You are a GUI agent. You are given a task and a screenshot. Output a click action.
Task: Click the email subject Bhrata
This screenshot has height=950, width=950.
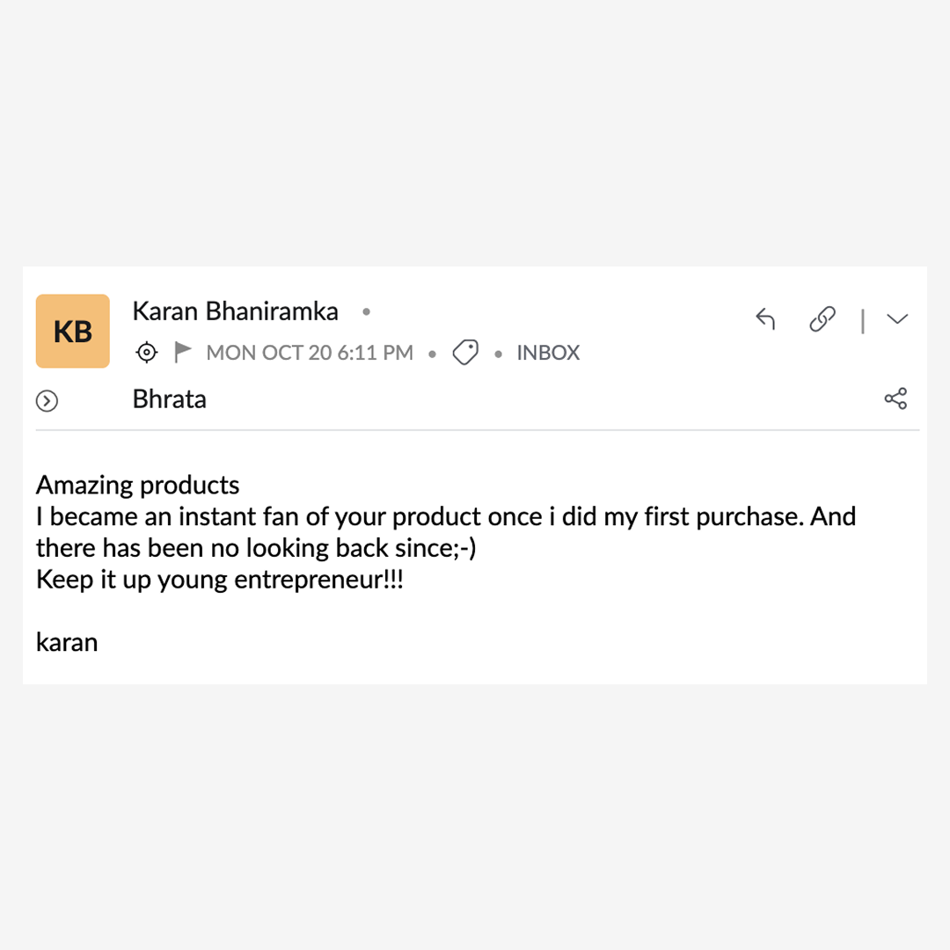170,399
